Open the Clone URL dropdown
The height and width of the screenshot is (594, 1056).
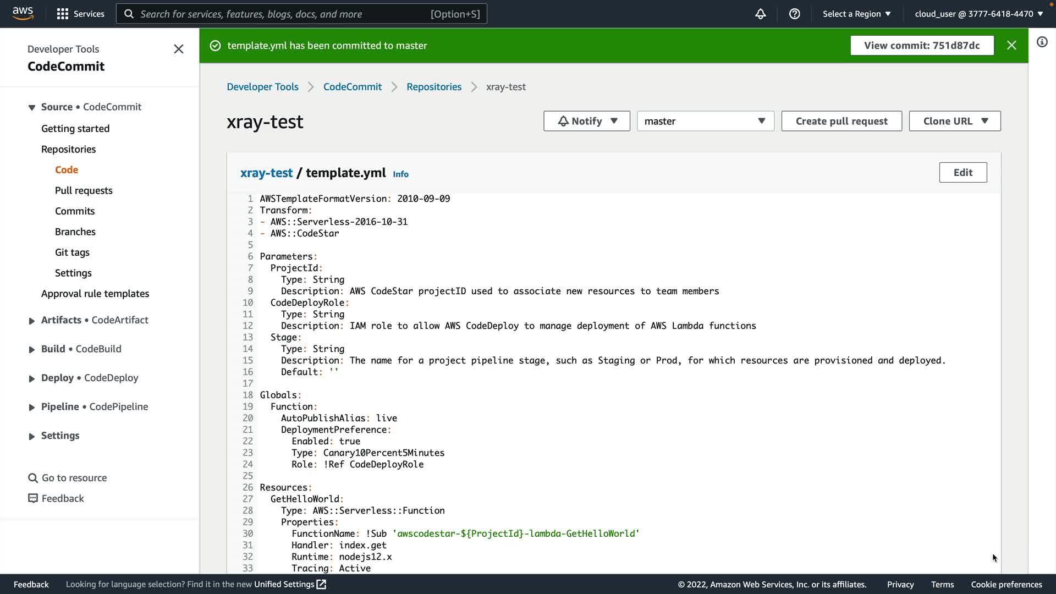pyautogui.click(x=954, y=121)
